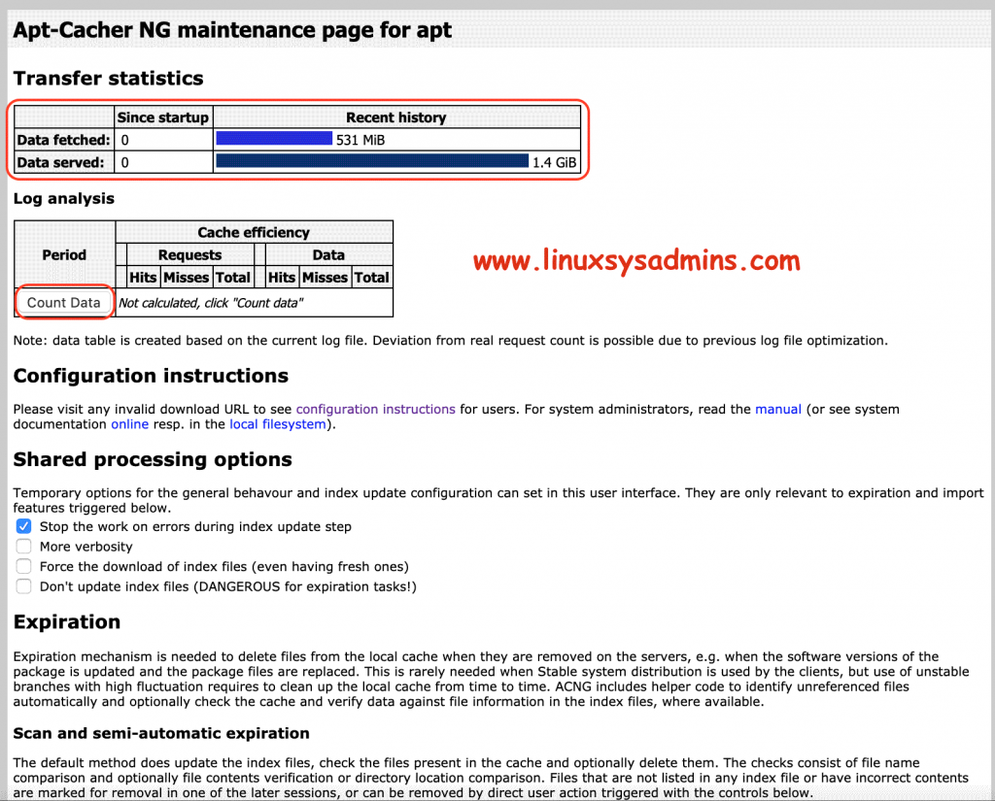
Task: Enable Force the download of index files
Action: [24, 566]
